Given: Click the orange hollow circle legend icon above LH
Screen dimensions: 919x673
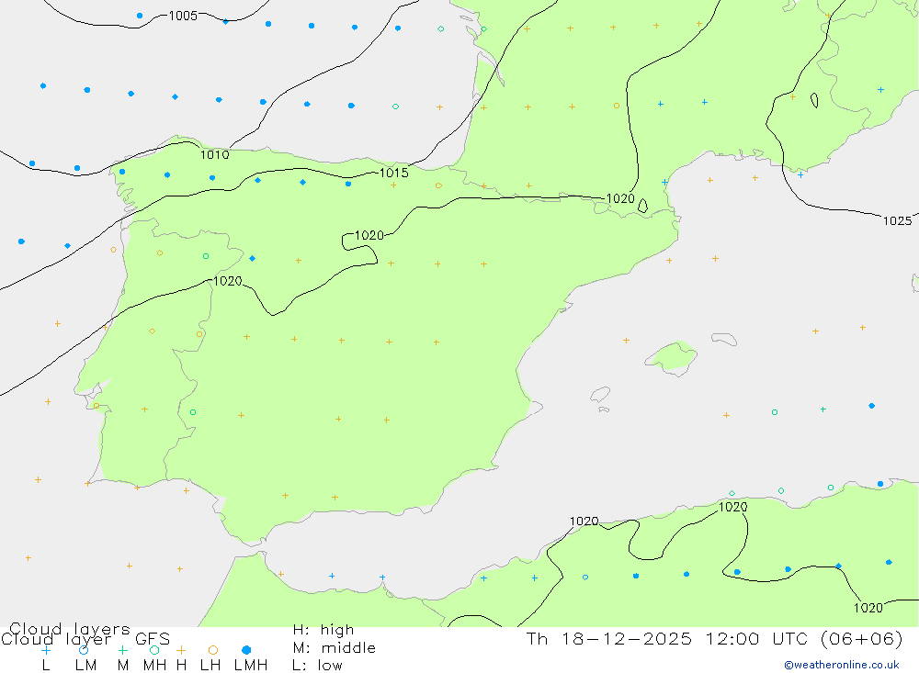Looking at the screenshot, I should (x=213, y=650).
